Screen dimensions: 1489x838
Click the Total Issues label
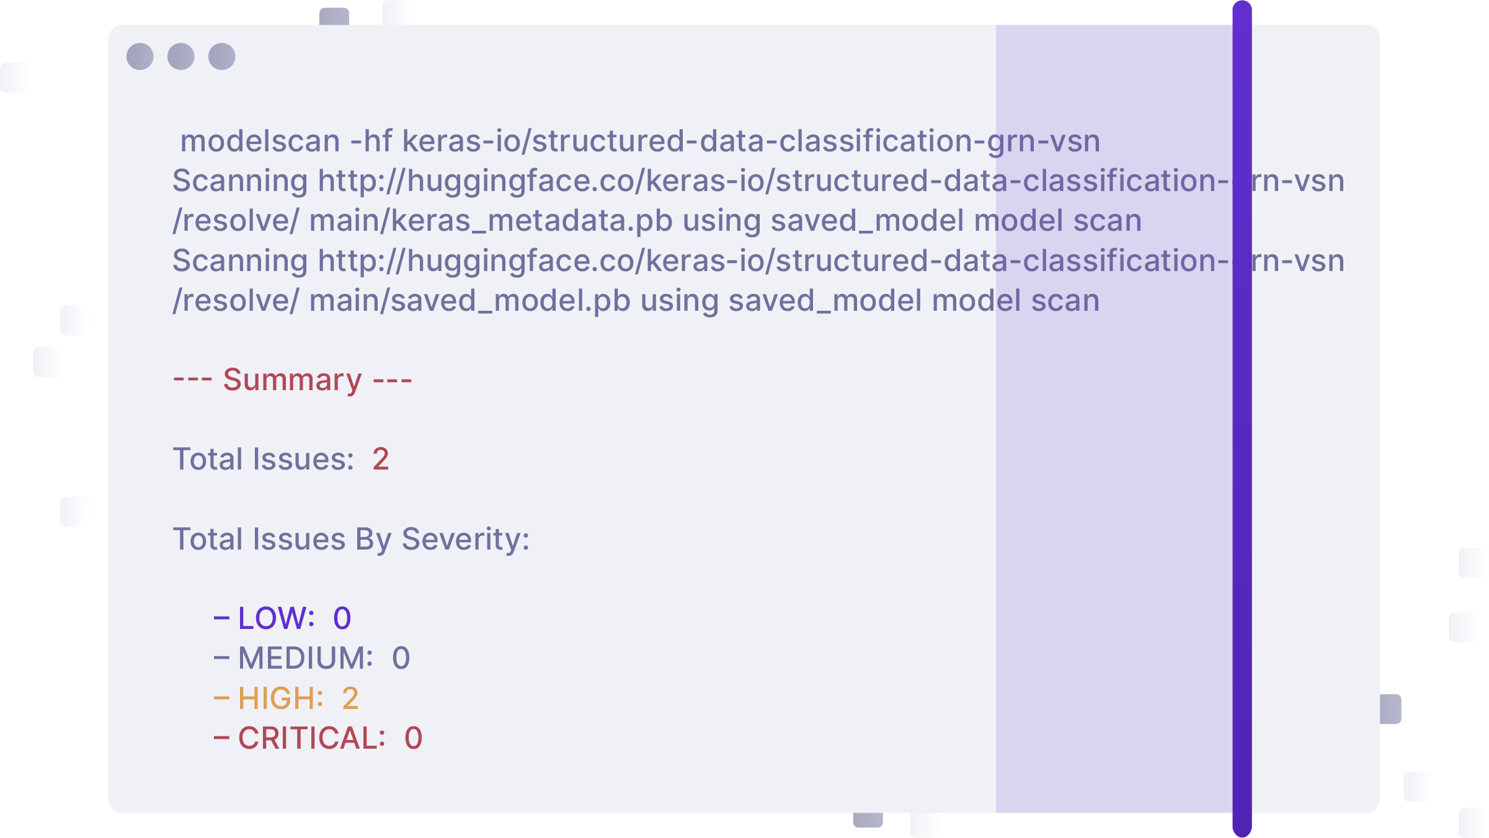264,460
